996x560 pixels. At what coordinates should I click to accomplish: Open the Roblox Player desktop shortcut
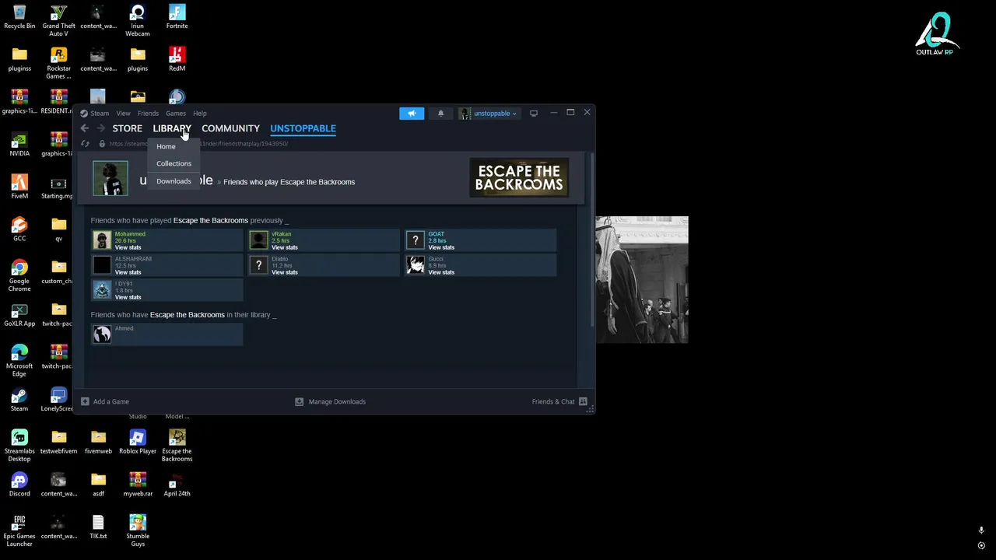pos(138,442)
